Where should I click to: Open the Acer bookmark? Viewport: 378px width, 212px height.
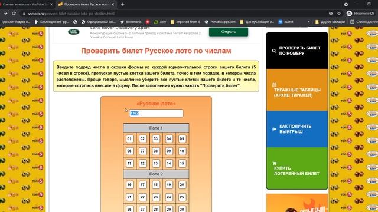(160, 22)
